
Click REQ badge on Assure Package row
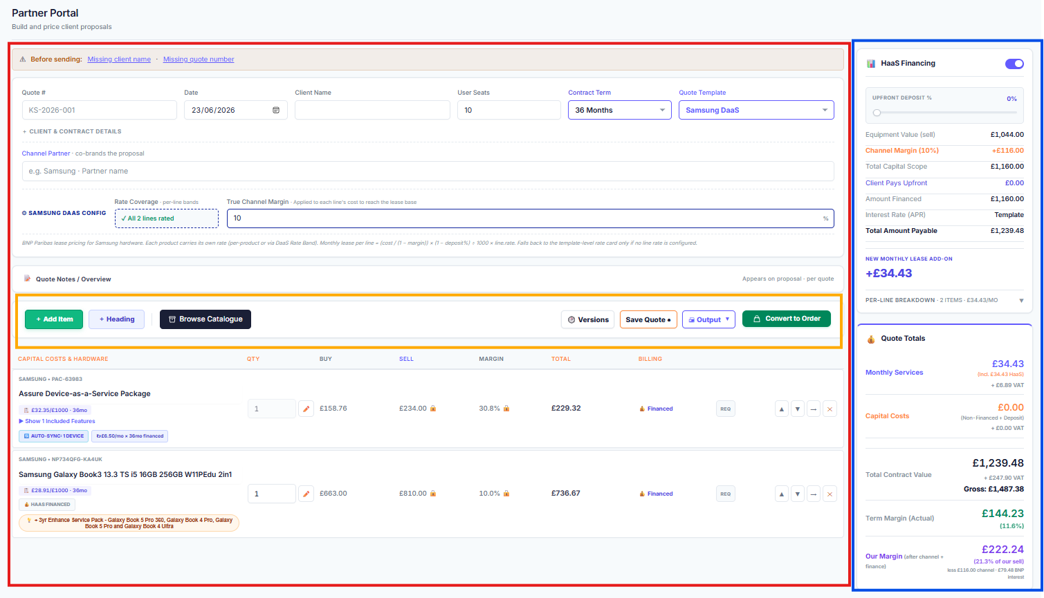click(725, 409)
